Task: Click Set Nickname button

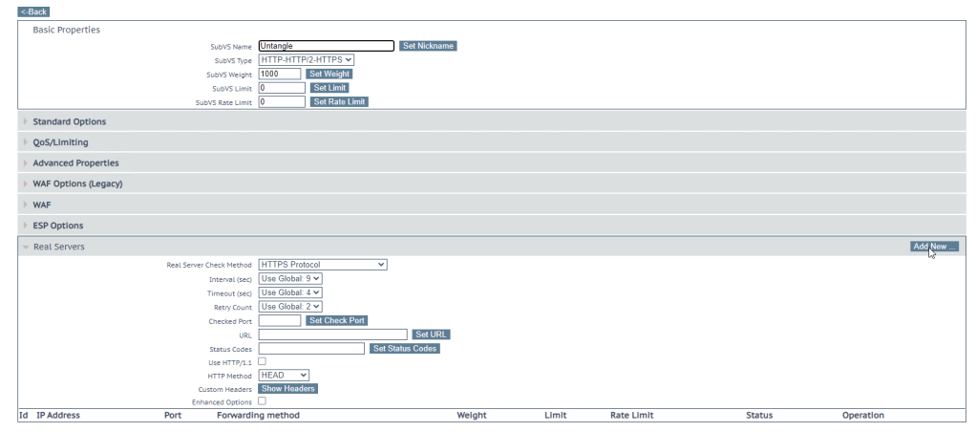Action: click(428, 46)
